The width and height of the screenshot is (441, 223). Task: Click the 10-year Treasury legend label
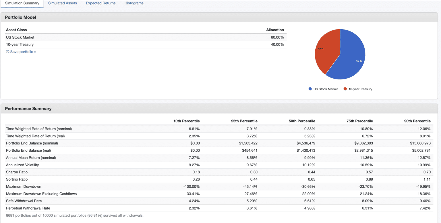tap(360, 89)
